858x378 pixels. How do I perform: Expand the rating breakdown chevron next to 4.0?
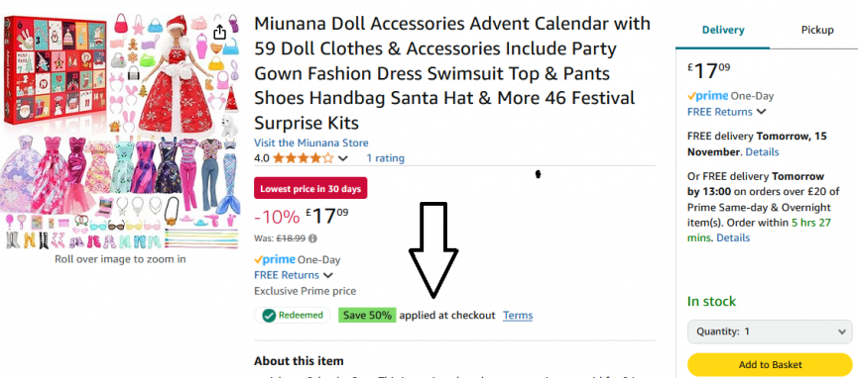point(343,159)
